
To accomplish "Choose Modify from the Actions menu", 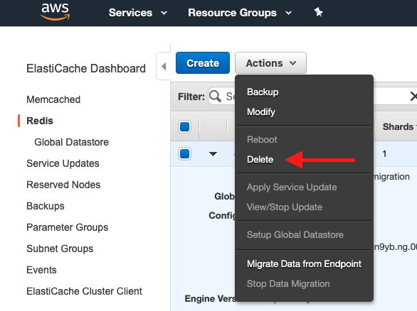I will click(261, 111).
